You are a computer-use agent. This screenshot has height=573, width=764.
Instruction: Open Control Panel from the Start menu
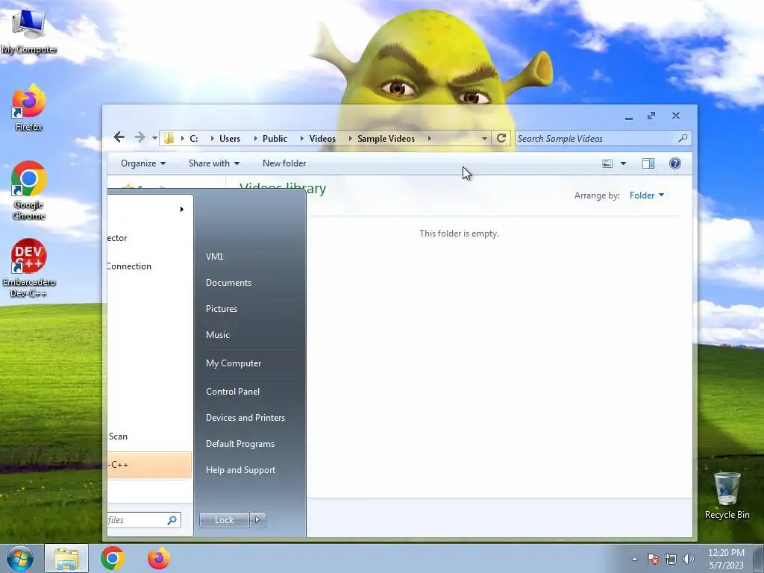pos(233,391)
